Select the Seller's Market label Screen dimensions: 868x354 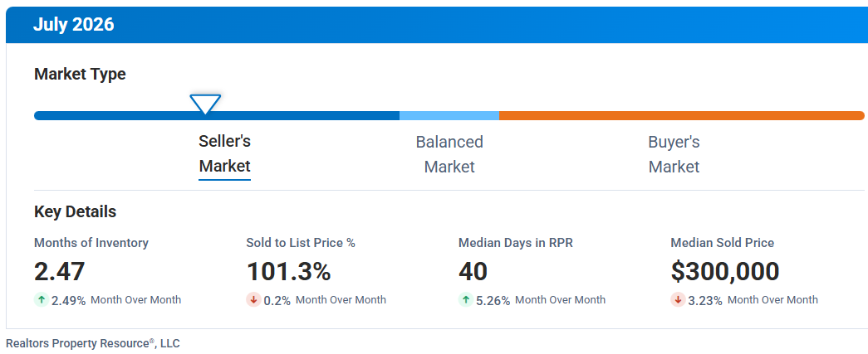225,153
